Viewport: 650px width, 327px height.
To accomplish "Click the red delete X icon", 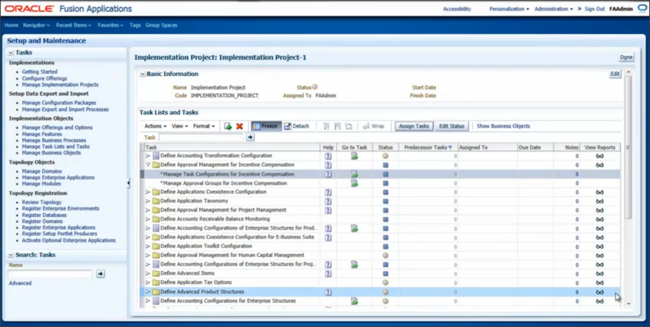I will point(240,126).
